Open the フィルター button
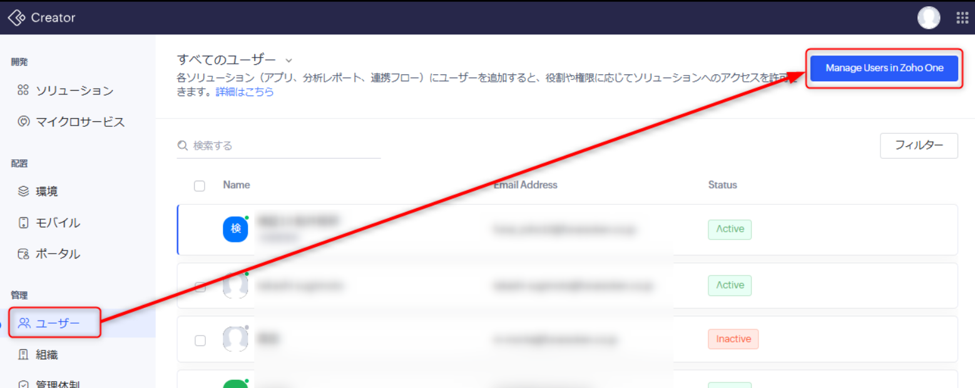975x388 pixels. 918,146
